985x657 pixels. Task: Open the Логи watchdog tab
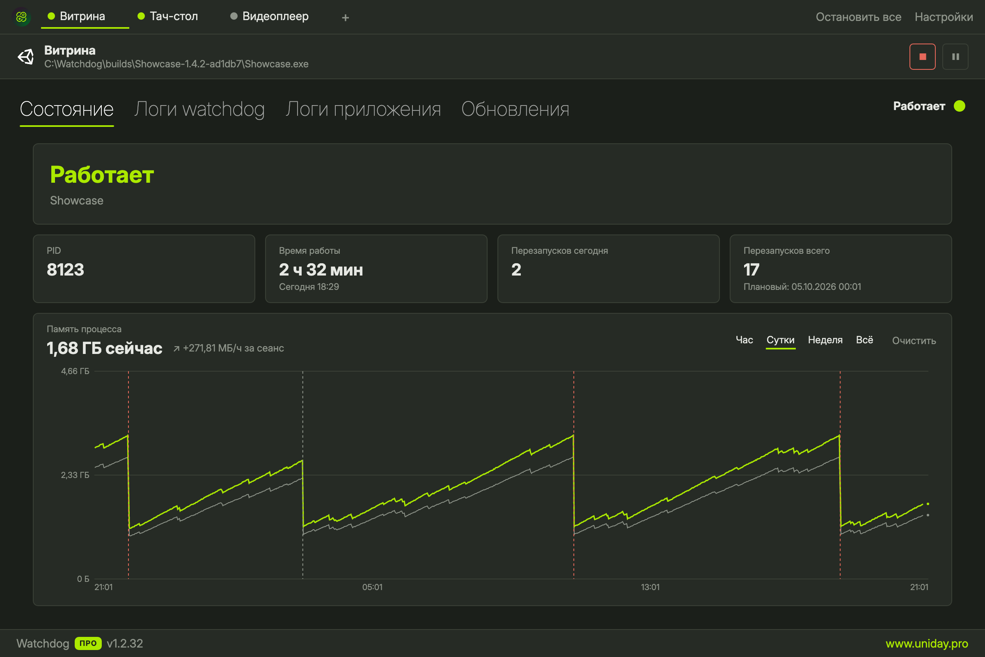(x=199, y=109)
